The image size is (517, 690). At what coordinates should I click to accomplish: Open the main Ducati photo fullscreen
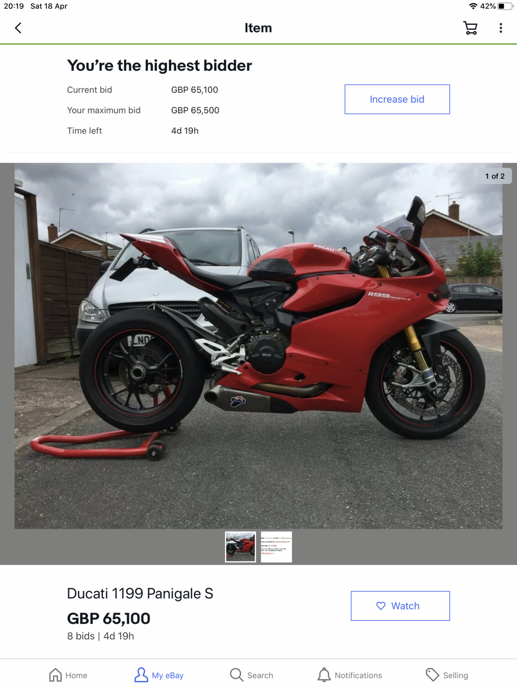(x=258, y=346)
